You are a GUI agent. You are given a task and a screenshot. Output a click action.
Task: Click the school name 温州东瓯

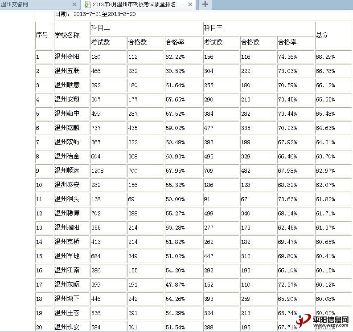point(67,284)
